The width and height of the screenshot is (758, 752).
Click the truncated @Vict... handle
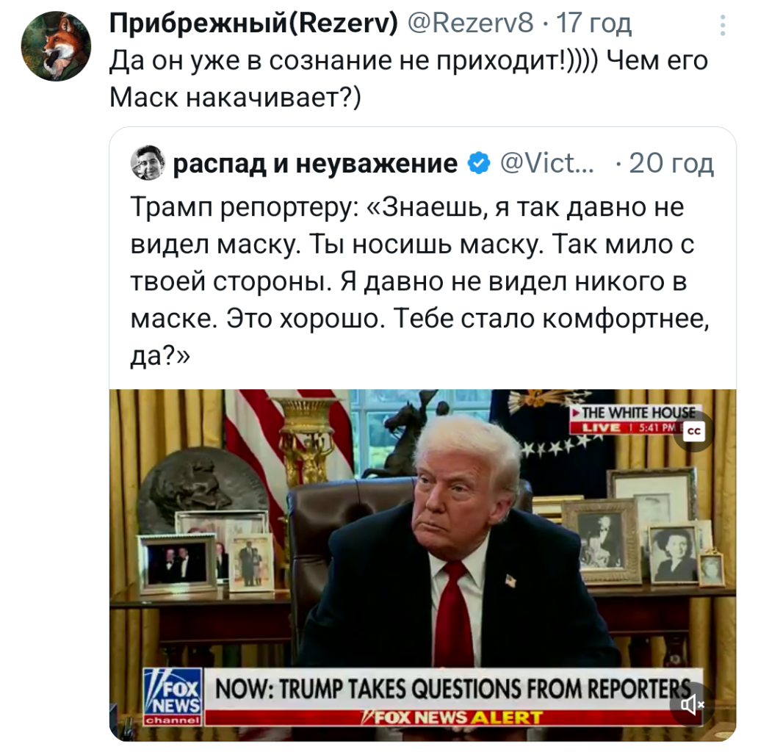pos(547,163)
